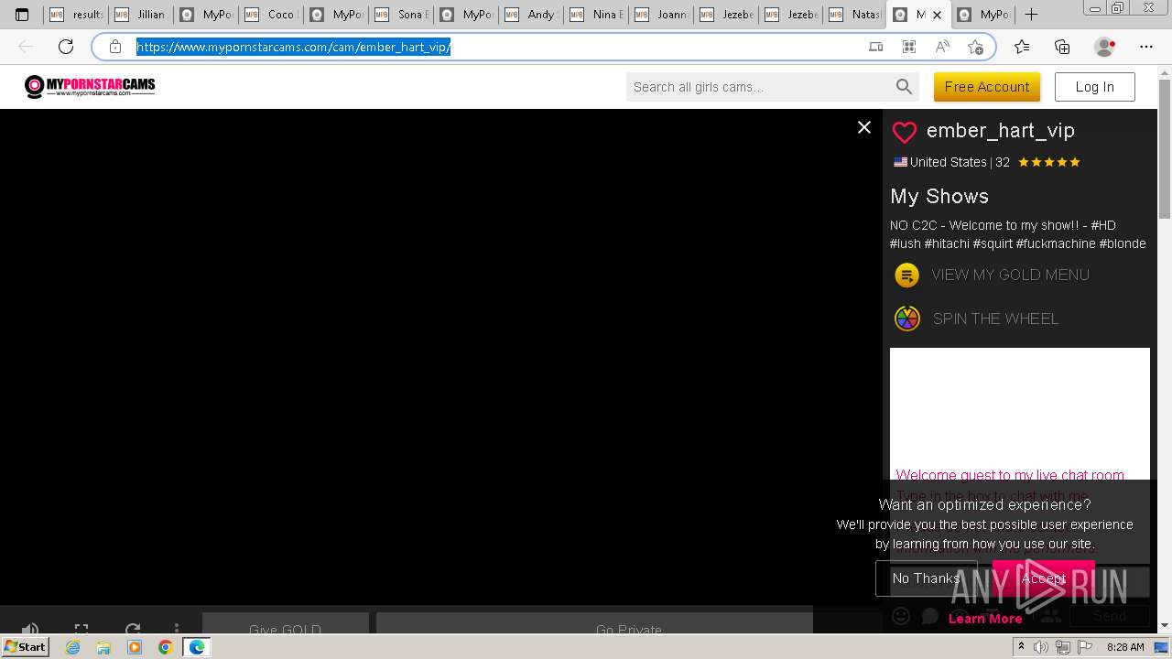The width and height of the screenshot is (1172, 659).
Task: Open File Explorer from the taskbar
Action: (x=103, y=647)
